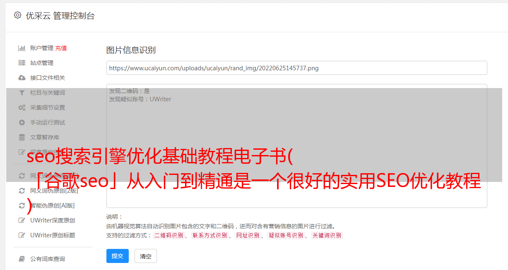This screenshot has height=270, width=508.
Task: Click the 关键词识别 filter tag
Action: coord(327,235)
